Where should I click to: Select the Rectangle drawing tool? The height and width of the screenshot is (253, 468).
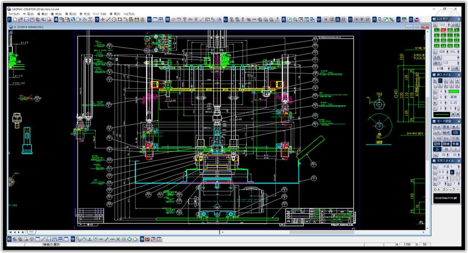[120, 19]
